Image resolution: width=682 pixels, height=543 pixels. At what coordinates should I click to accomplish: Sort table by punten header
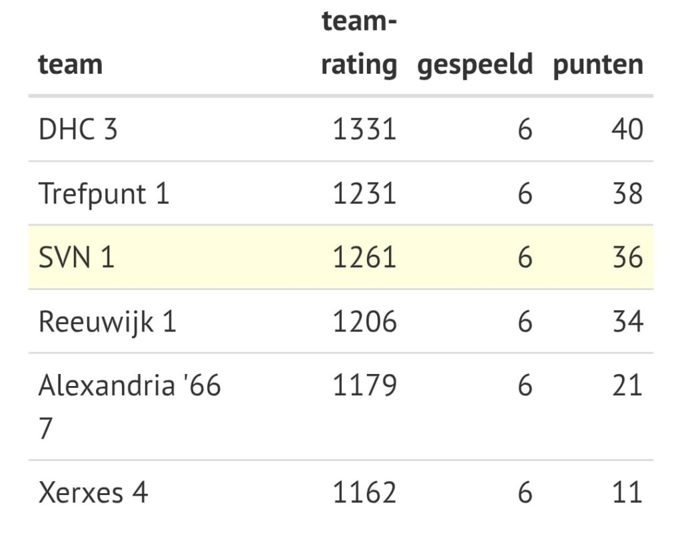[598, 65]
